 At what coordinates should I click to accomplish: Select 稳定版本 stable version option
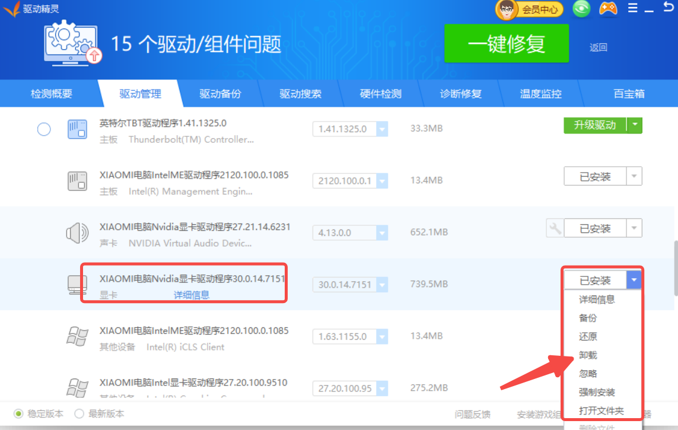[x=18, y=414]
